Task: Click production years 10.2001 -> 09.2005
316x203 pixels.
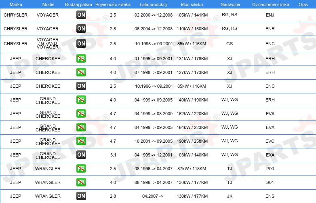Action: (154, 141)
